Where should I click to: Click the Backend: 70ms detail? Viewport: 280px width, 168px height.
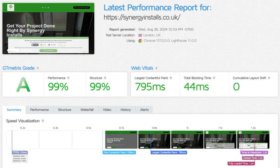coord(19,161)
